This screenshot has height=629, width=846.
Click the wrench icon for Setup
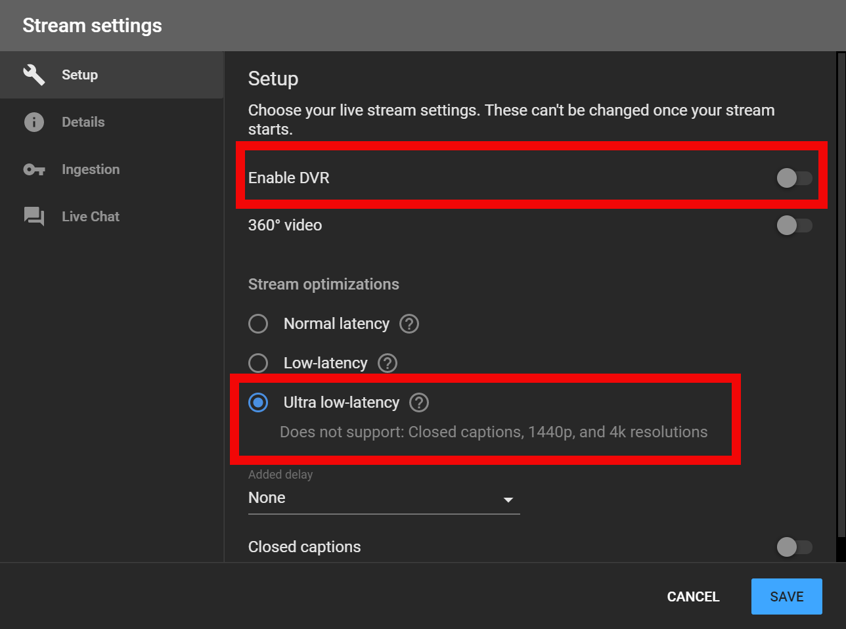[x=34, y=74]
